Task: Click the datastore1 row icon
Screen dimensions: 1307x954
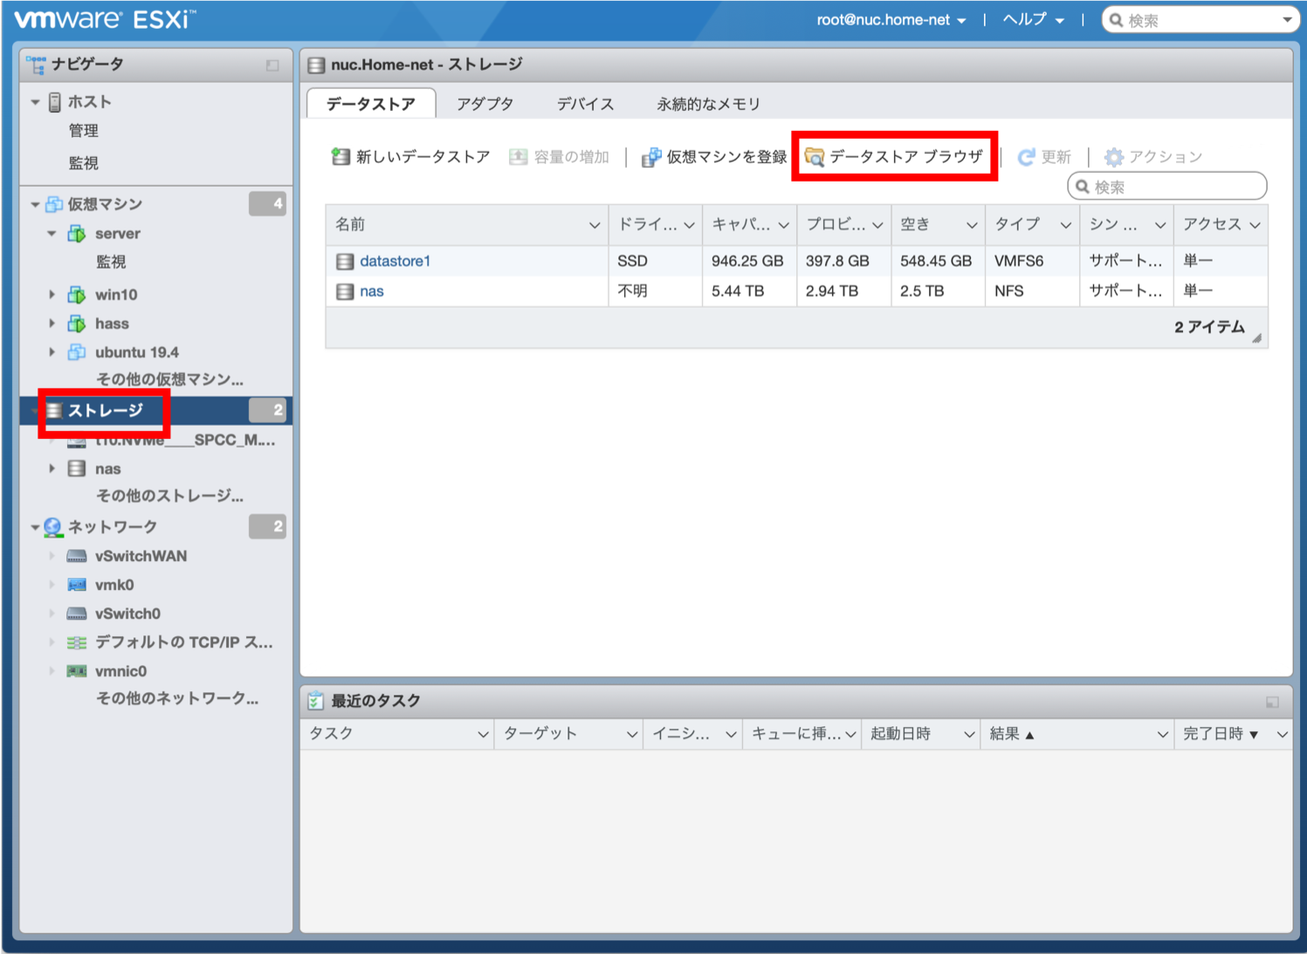Action: (345, 261)
